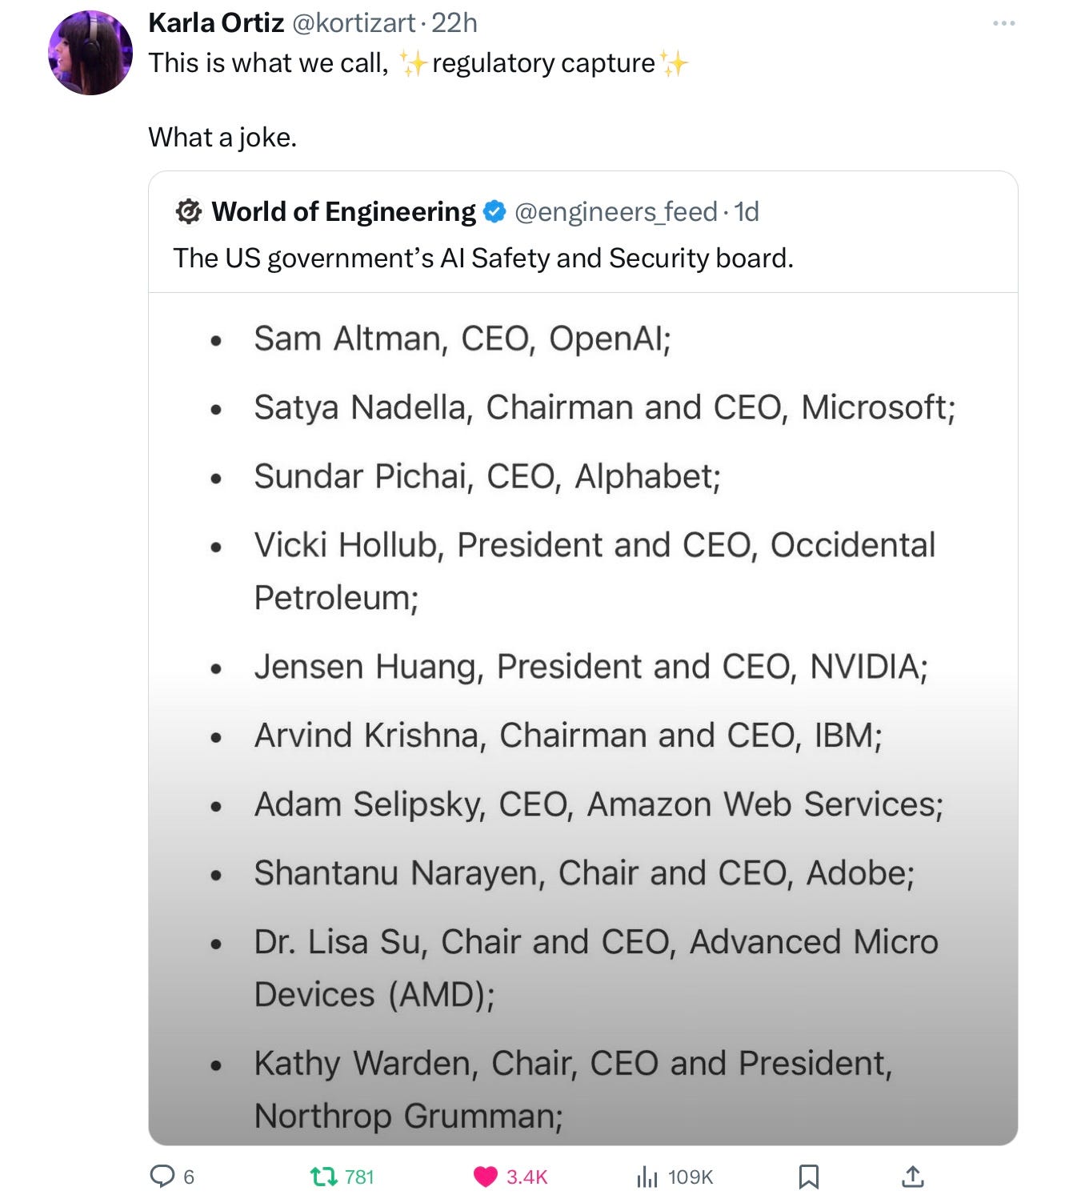Click the 22h tweet timestamp
The width and height of the screenshot is (1085, 1199).
(x=454, y=23)
